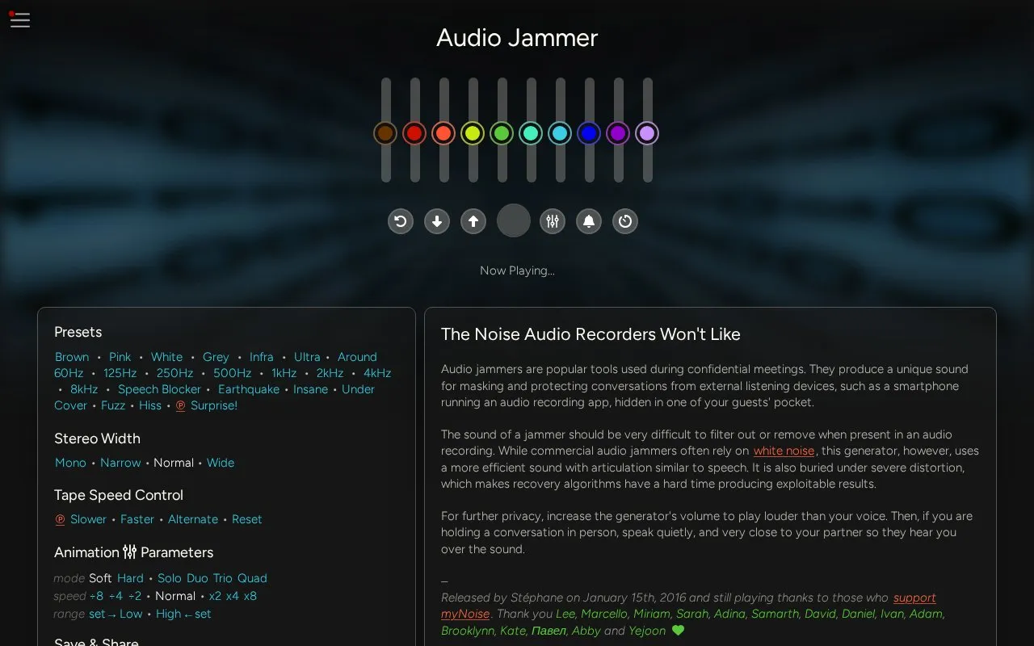Click the animation sliders icon button
1034x646 pixels.
click(x=553, y=221)
